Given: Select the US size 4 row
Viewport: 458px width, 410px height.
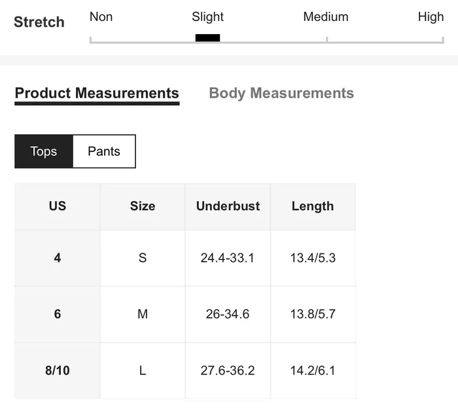Looking at the screenshot, I should [x=185, y=258].
